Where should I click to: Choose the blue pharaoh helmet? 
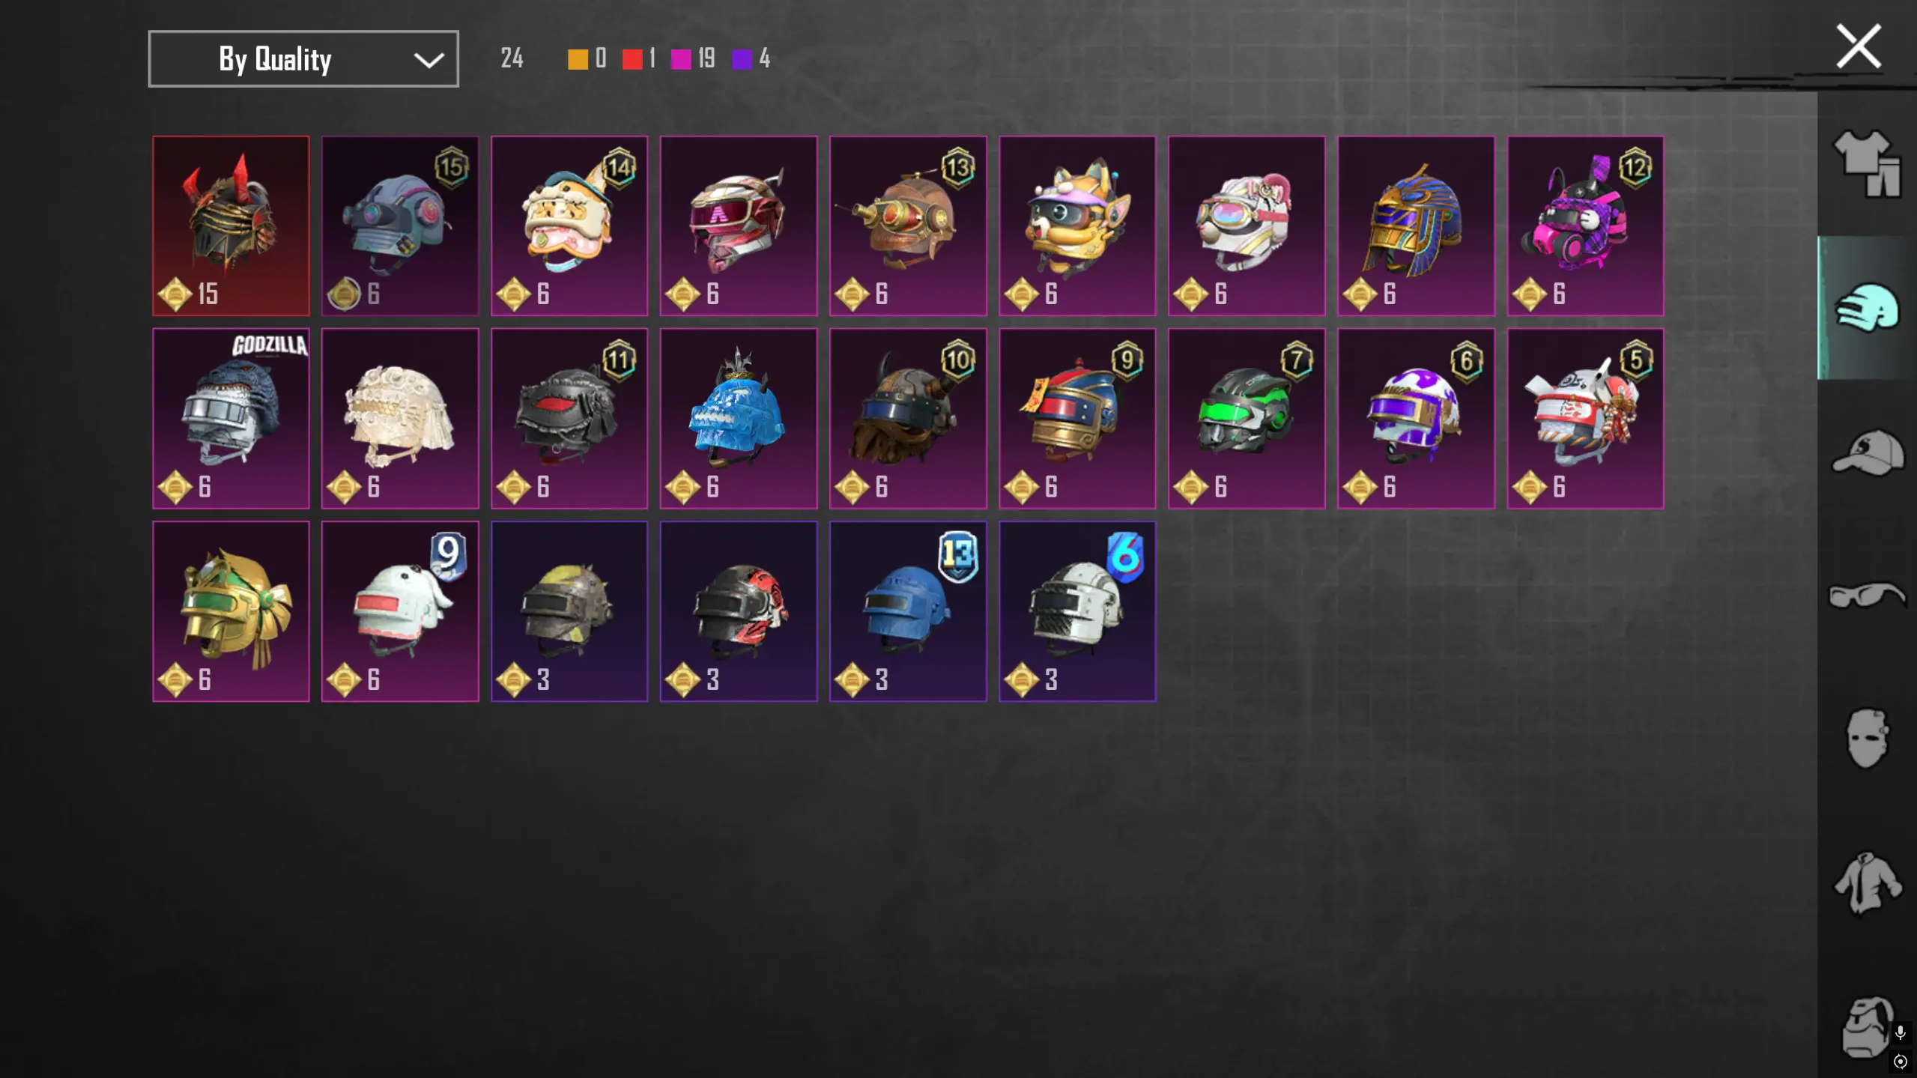pos(1416,225)
